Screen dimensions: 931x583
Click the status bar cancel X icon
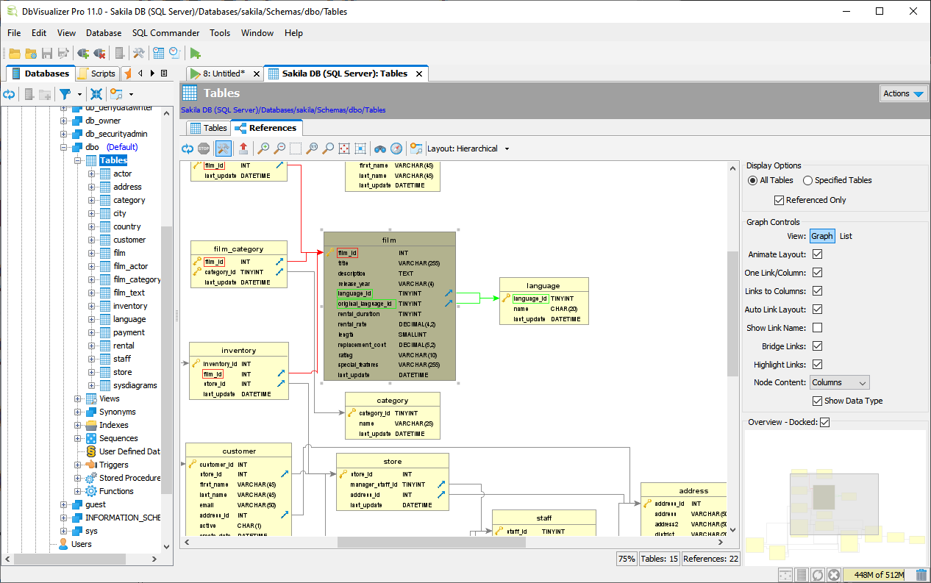[834, 575]
